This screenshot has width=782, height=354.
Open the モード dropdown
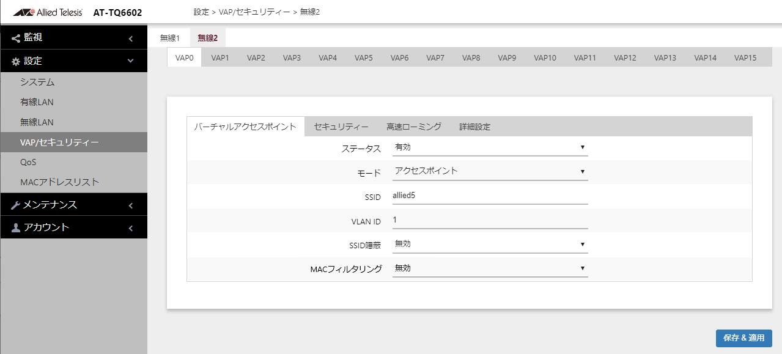pos(490,172)
